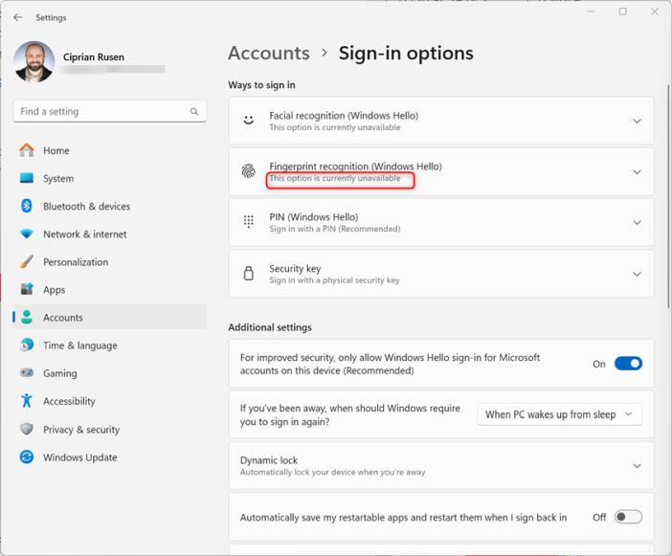Open the System settings page
Image resolution: width=672 pixels, height=556 pixels.
(x=57, y=178)
